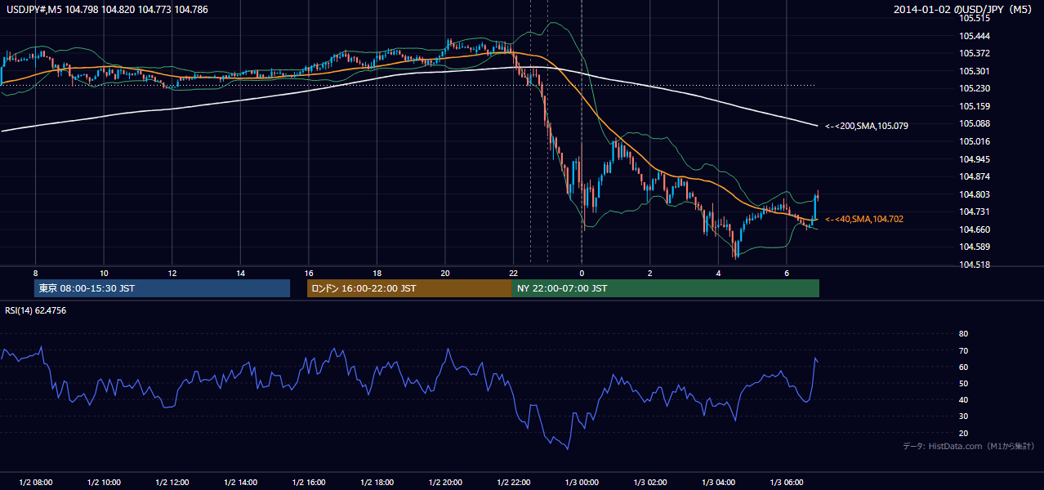Click hour label 12 under price chart
Viewport: 1044px width, 490px height.
(x=172, y=273)
